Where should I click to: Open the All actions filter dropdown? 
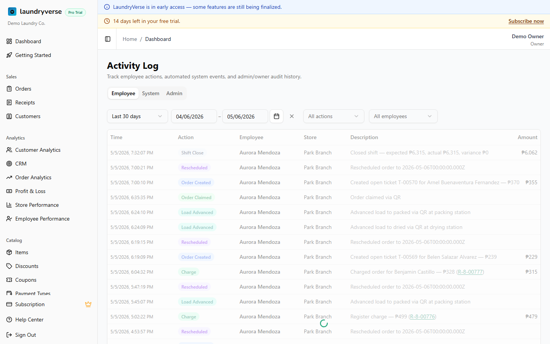[x=334, y=116]
